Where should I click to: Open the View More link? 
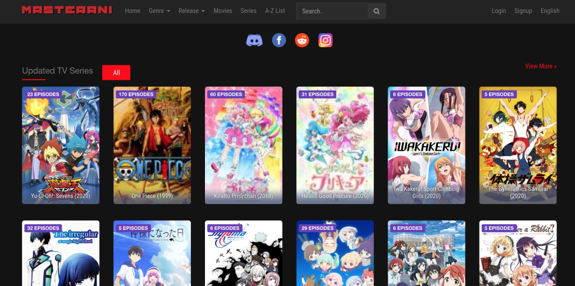541,66
